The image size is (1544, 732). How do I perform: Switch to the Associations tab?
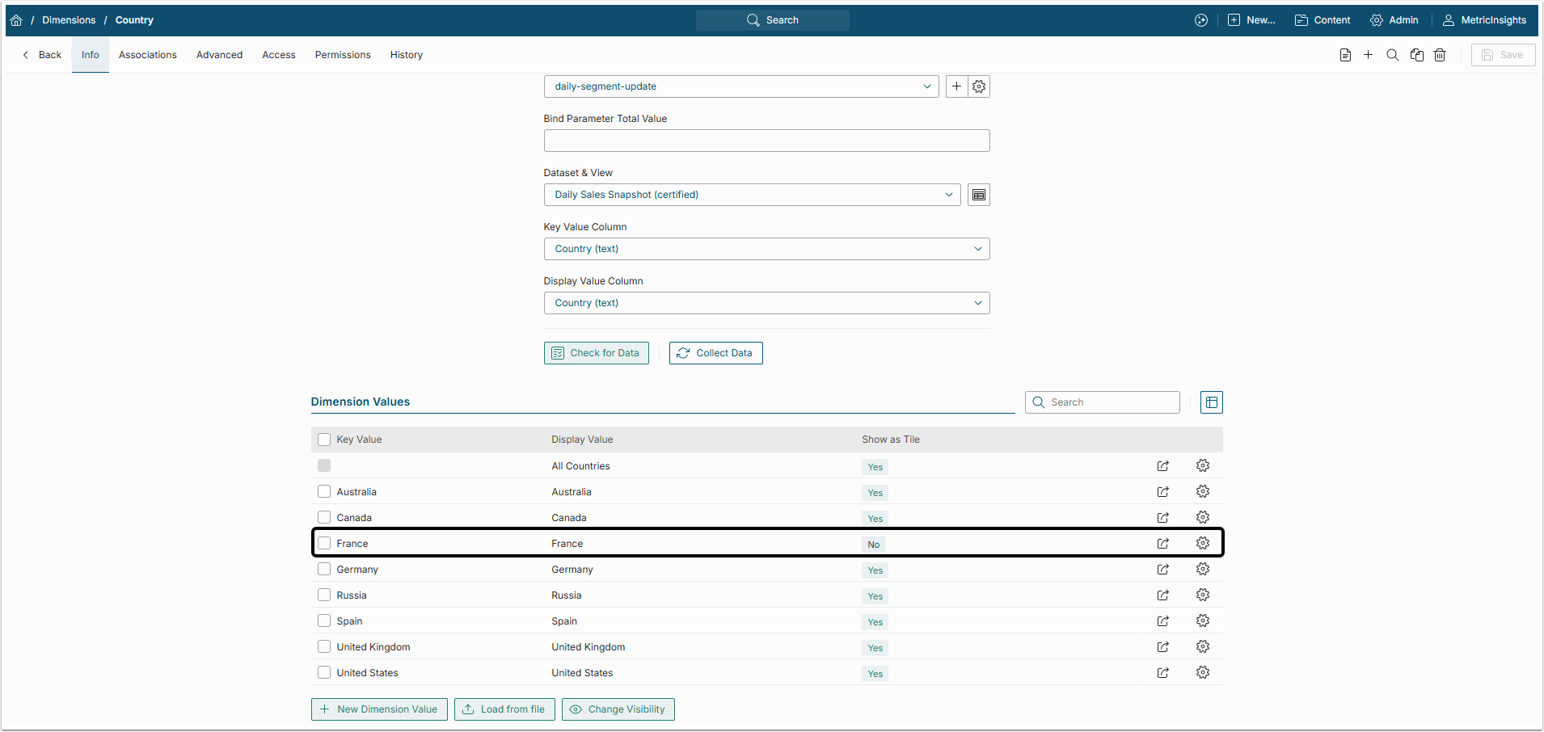[147, 55]
